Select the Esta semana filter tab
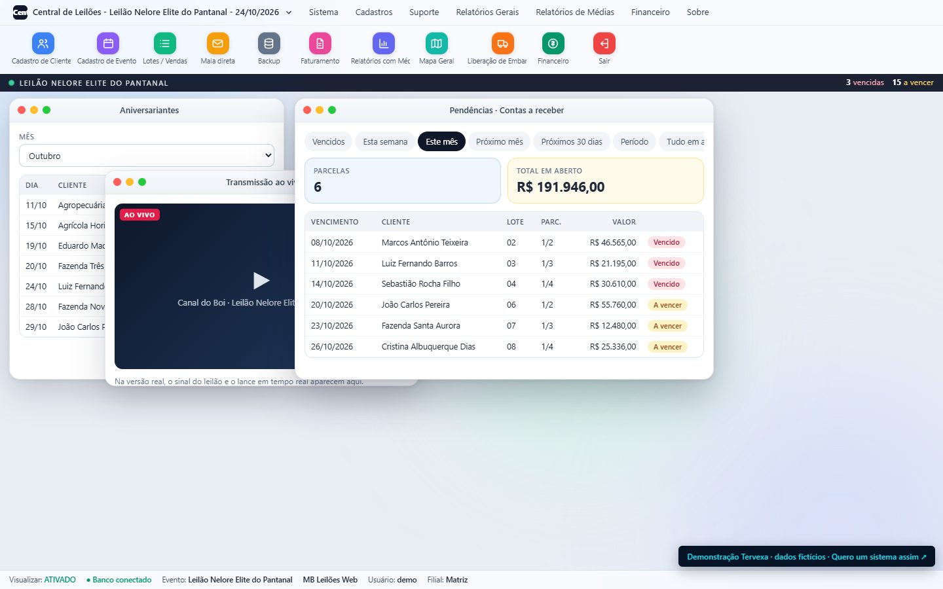 coord(385,141)
